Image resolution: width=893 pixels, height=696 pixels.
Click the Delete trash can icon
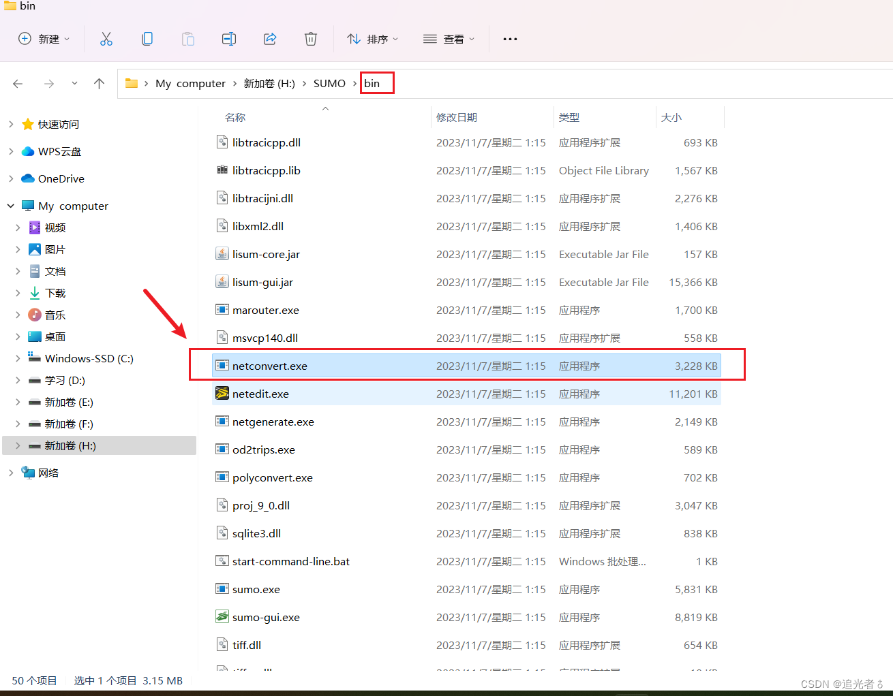click(311, 39)
